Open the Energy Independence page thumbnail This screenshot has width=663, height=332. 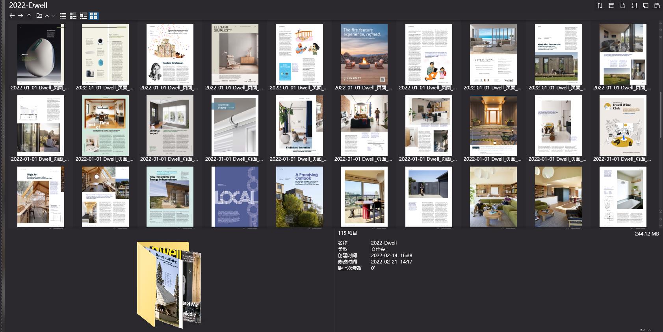[170, 197]
